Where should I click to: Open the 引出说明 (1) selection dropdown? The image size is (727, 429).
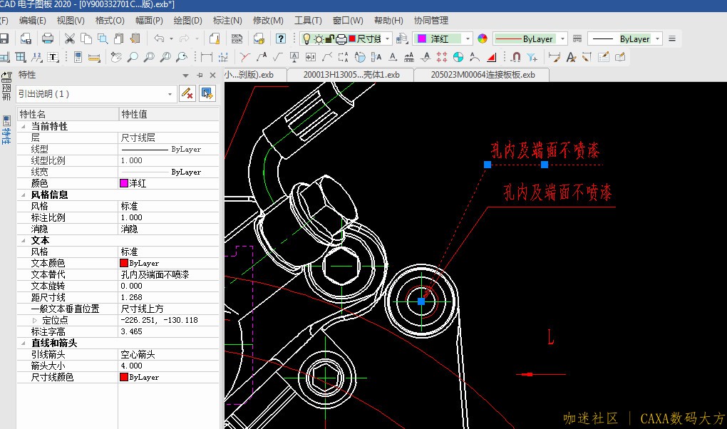(x=170, y=93)
